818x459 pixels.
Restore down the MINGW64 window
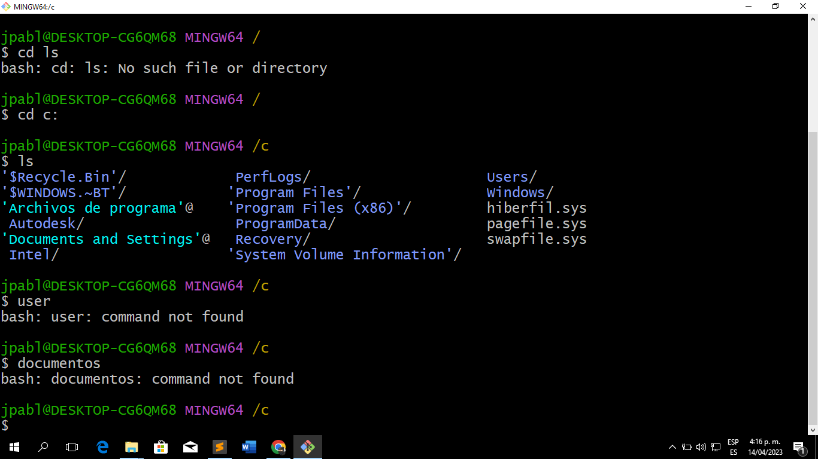(776, 7)
